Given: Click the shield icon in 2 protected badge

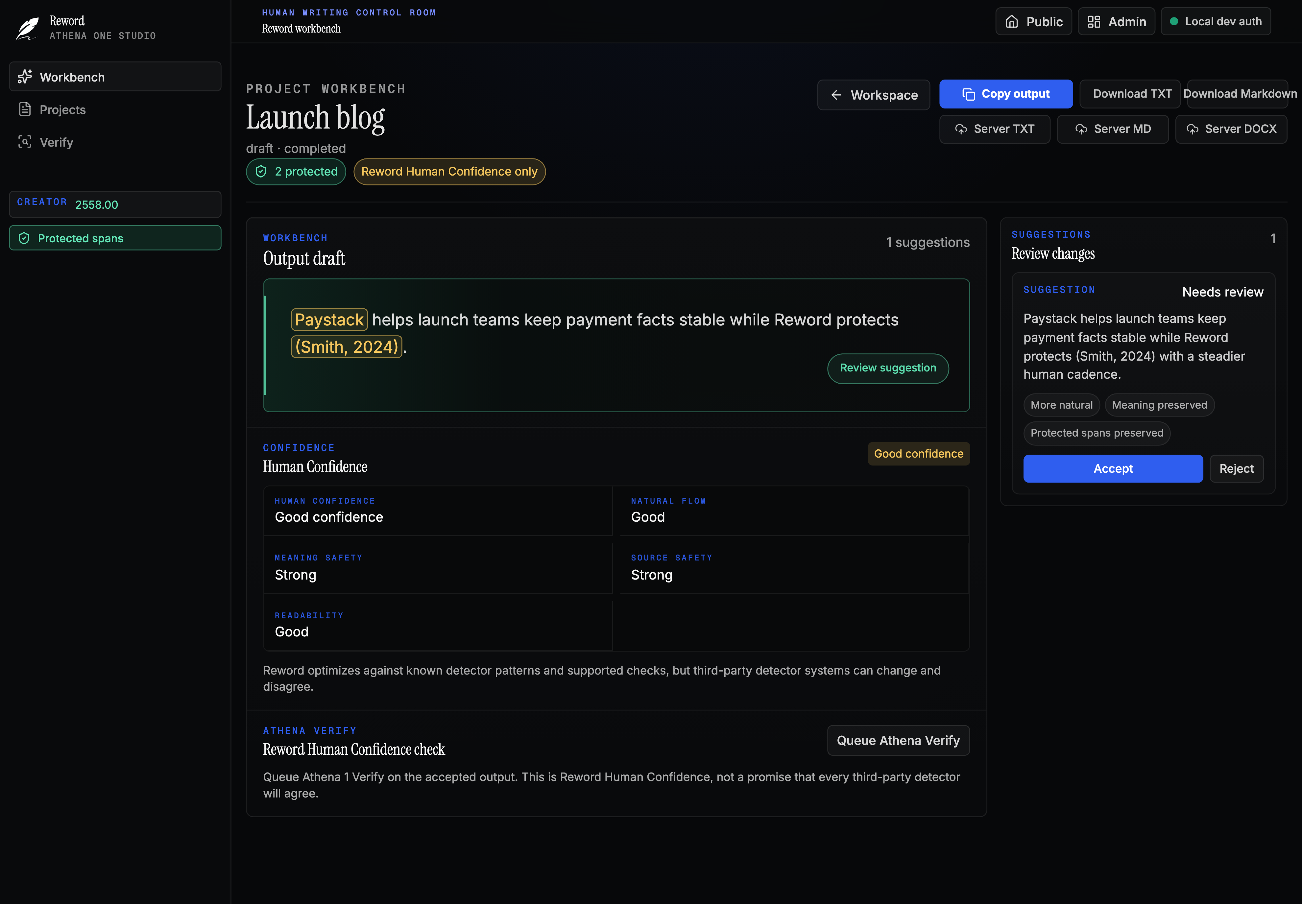Looking at the screenshot, I should click(261, 171).
